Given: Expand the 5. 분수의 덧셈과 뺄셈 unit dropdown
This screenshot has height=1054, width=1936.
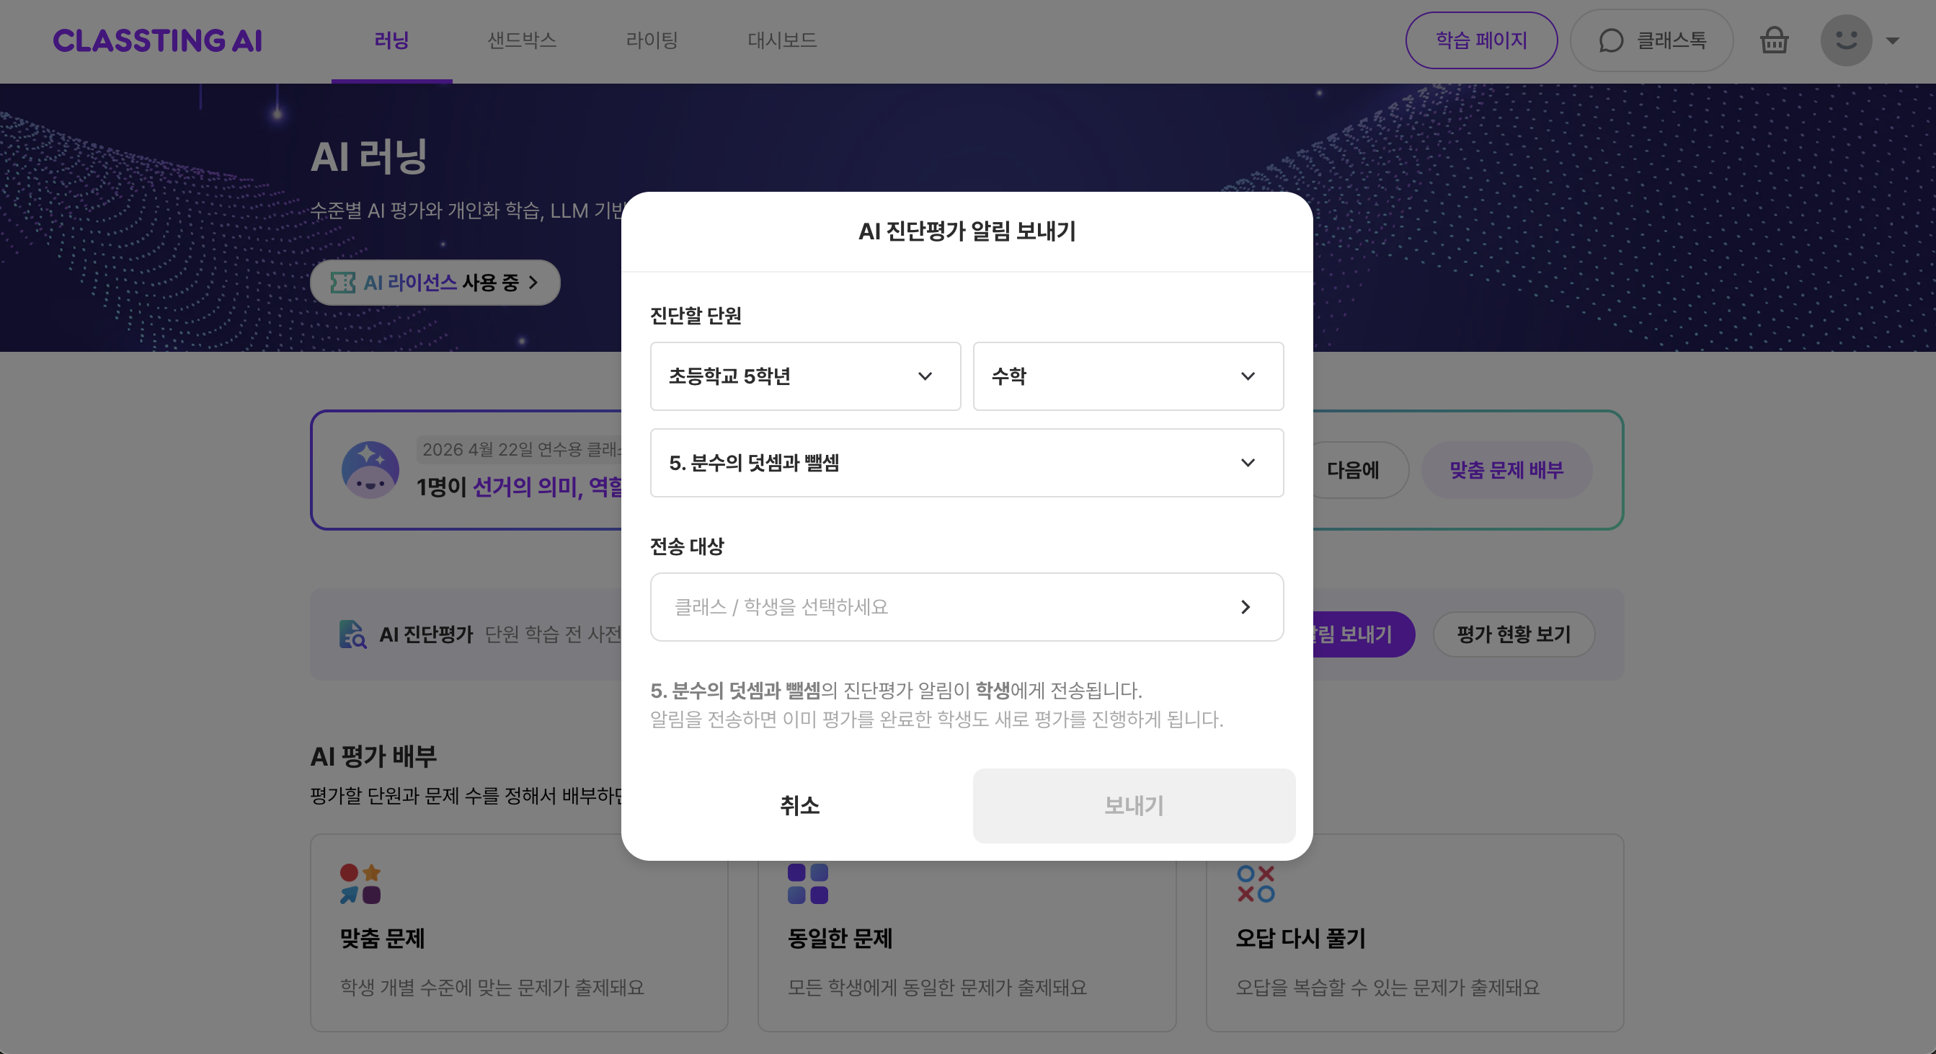Looking at the screenshot, I should point(967,462).
